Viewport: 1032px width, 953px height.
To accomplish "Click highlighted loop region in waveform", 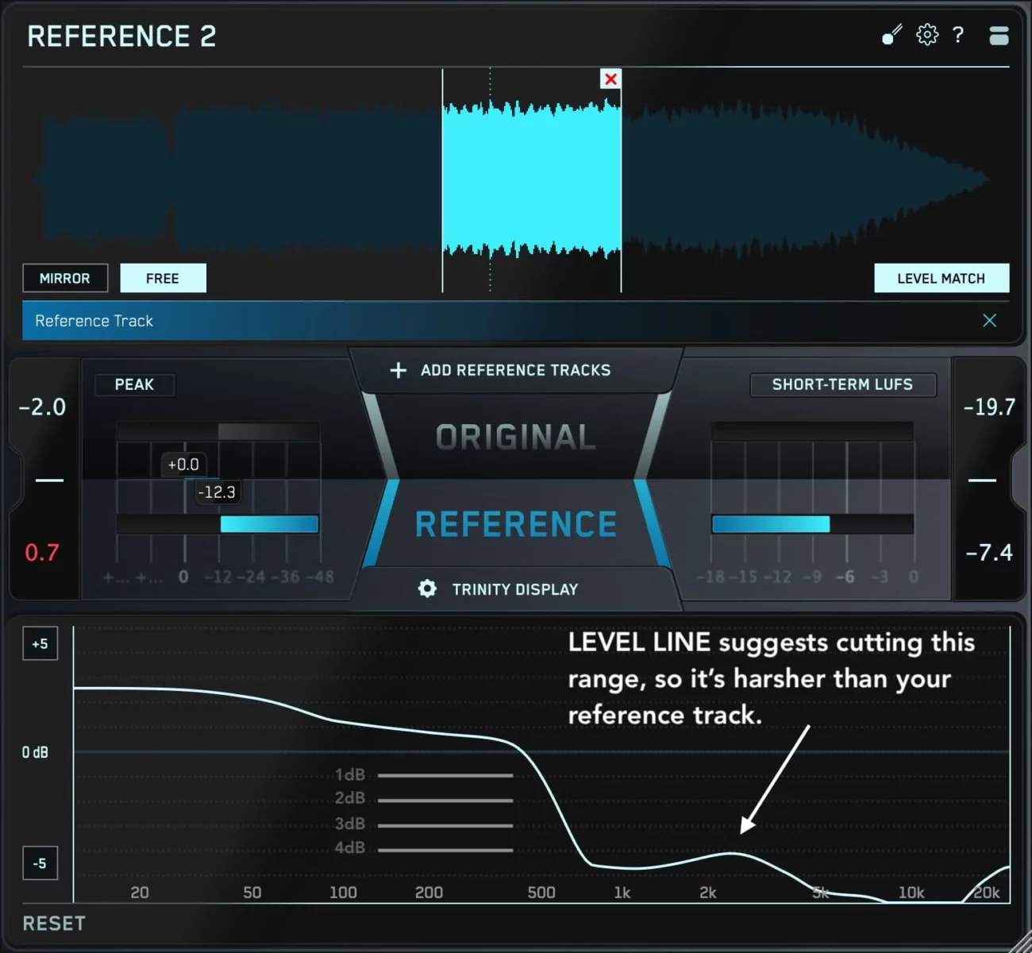I will coord(532,180).
